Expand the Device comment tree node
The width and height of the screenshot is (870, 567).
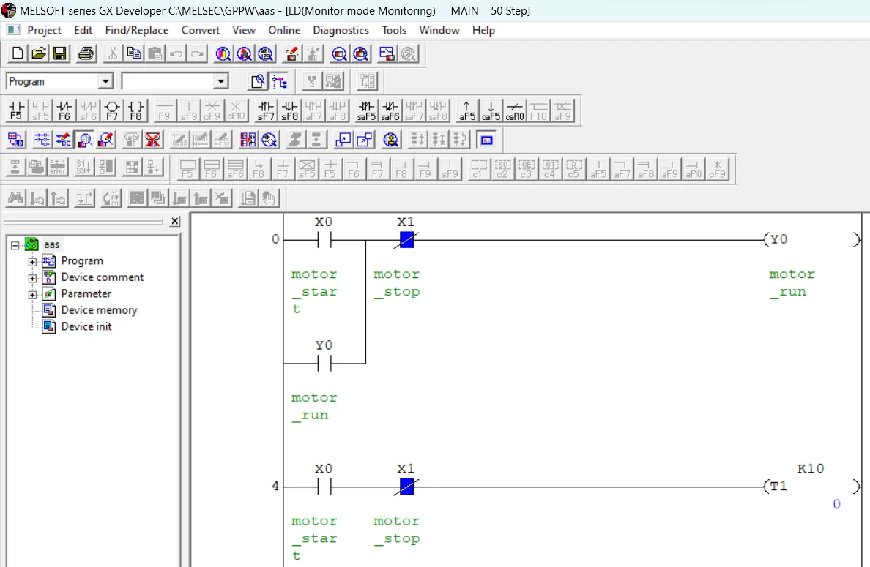click(31, 277)
